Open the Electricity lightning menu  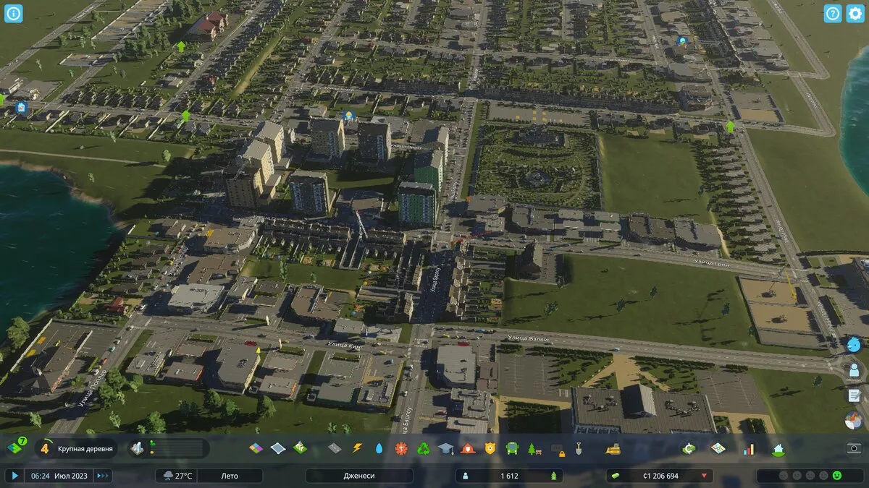click(356, 448)
